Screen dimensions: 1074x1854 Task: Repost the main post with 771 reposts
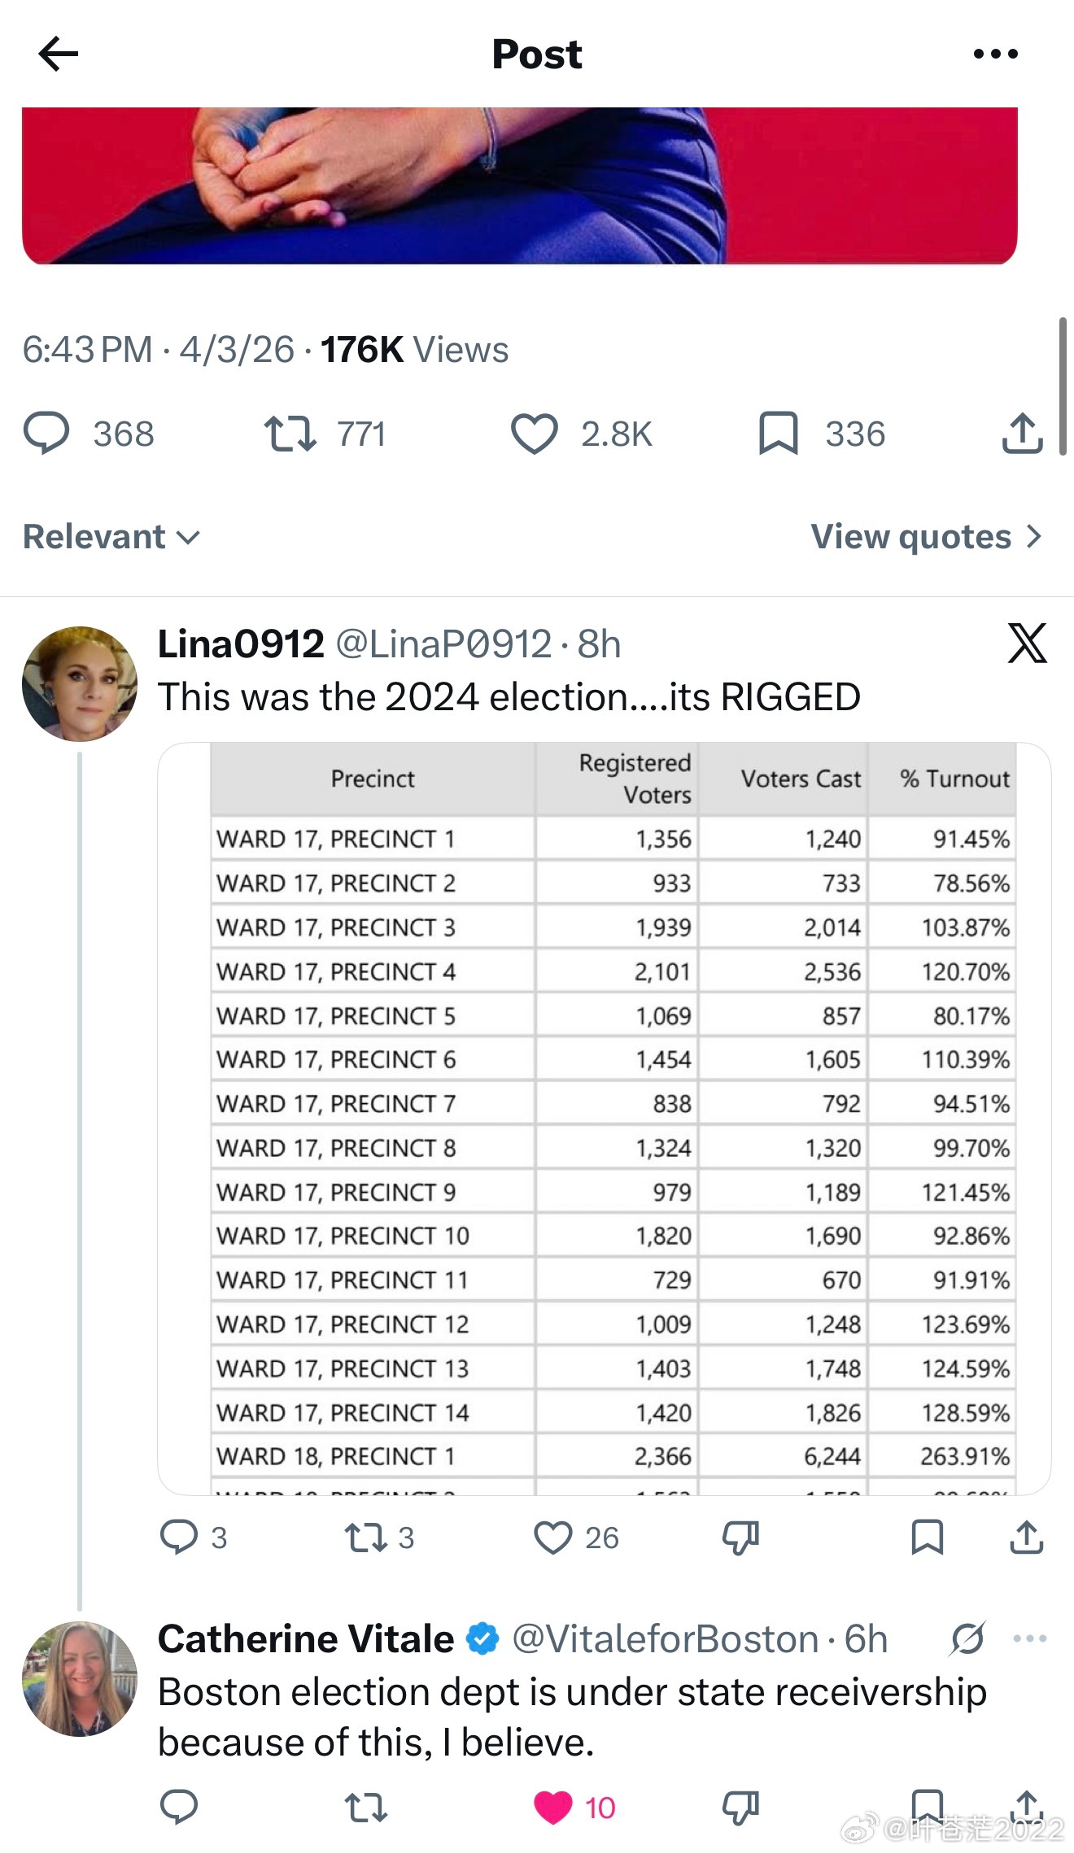click(x=290, y=433)
